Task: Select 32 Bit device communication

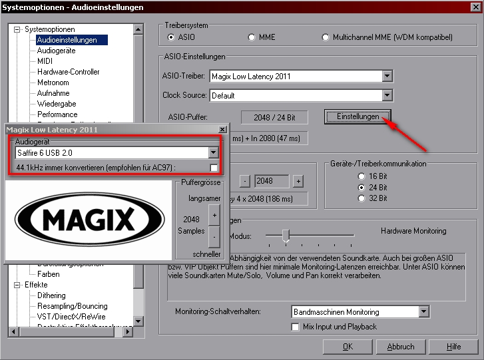Action: (361, 198)
